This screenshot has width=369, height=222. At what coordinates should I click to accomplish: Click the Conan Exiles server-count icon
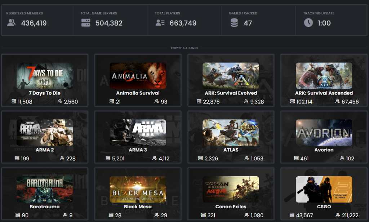204,215
